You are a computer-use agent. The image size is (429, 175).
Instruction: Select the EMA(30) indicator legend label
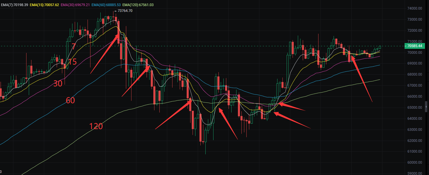[75, 5]
